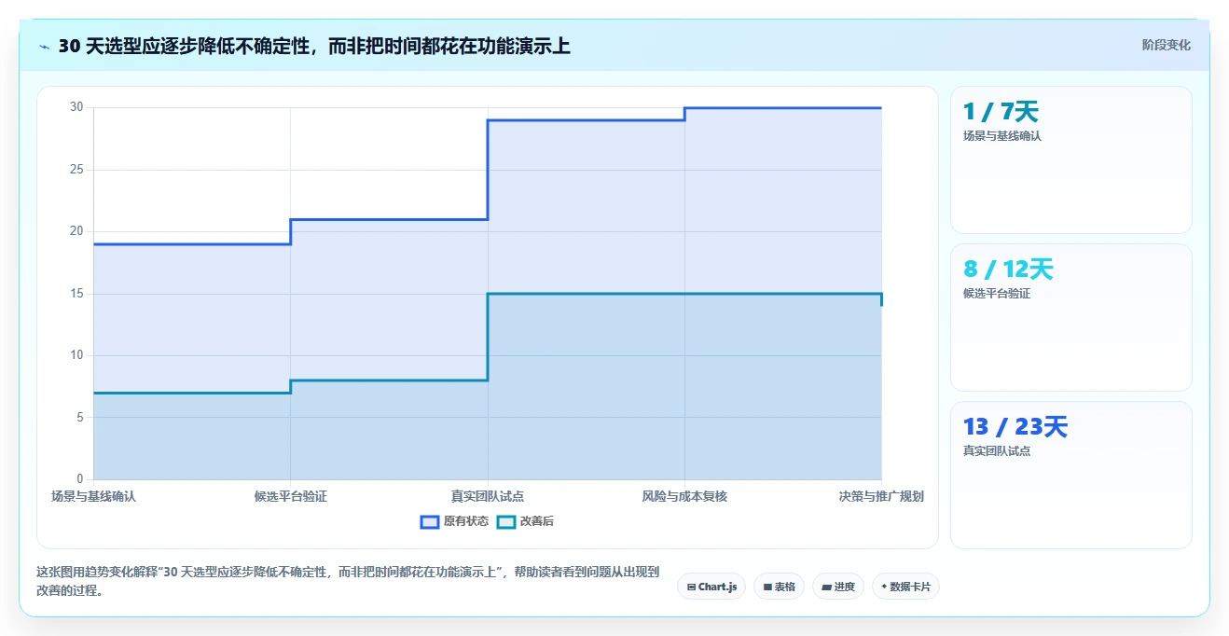Image resolution: width=1229 pixels, height=636 pixels.
Task: Click y-axis value 30
Action: [x=76, y=107]
